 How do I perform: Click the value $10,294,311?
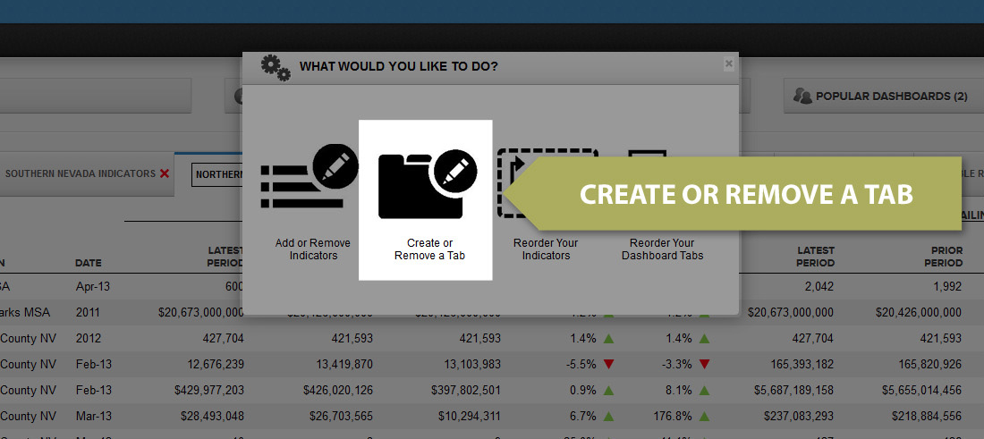tap(469, 416)
